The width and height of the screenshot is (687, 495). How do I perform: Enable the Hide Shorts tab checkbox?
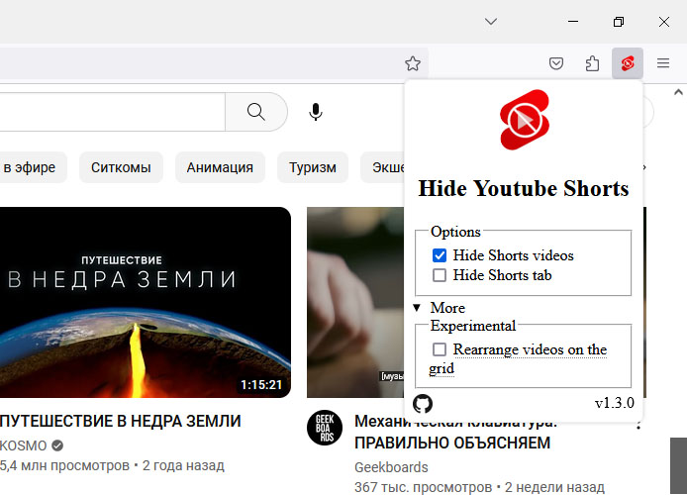tap(439, 275)
